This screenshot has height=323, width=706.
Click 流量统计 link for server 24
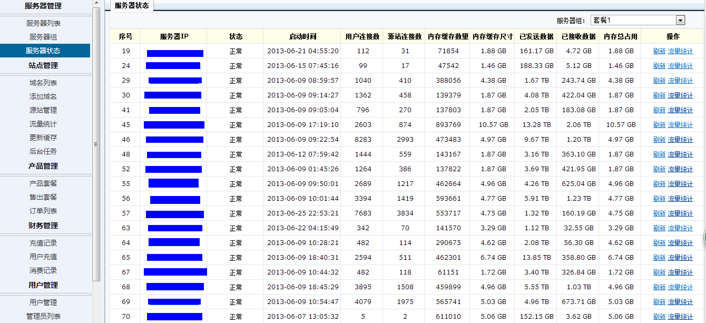tap(680, 66)
